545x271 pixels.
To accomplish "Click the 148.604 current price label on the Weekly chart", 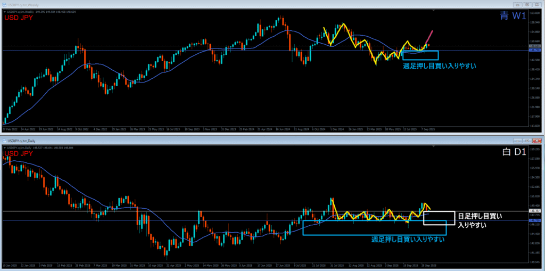I will pos(534,46).
